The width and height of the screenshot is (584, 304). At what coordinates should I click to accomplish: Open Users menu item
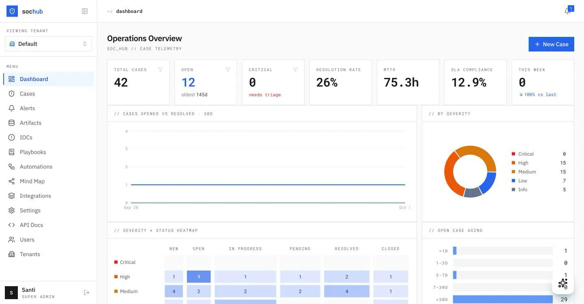pos(49,240)
